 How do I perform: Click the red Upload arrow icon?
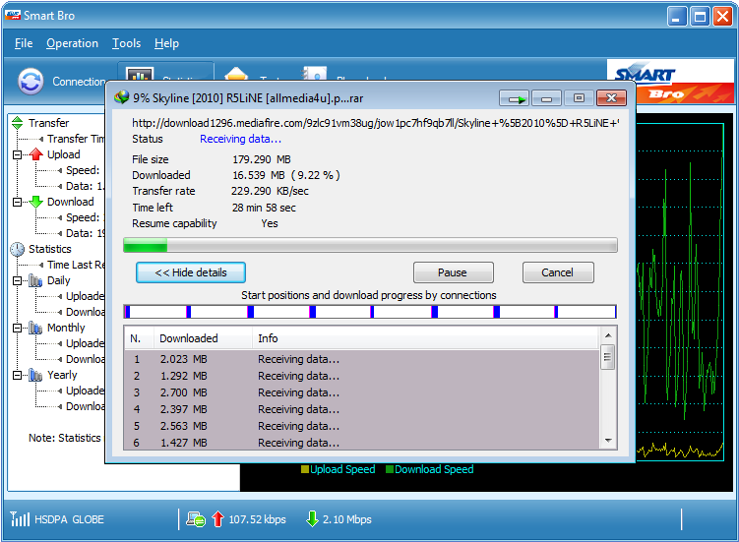(35, 154)
